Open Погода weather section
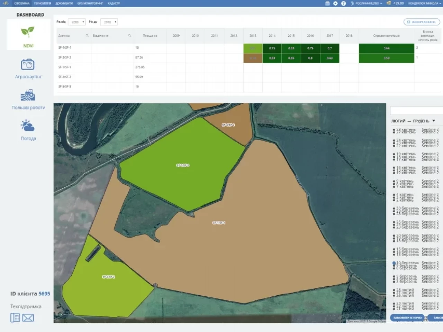The height and width of the screenshot is (332, 443). 28,130
